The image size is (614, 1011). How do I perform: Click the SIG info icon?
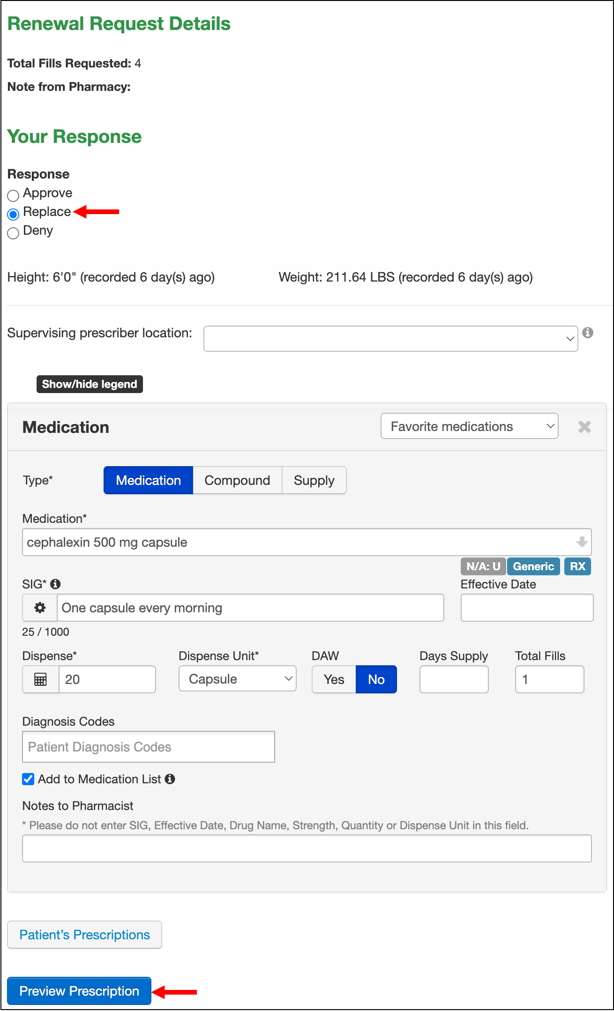(55, 584)
